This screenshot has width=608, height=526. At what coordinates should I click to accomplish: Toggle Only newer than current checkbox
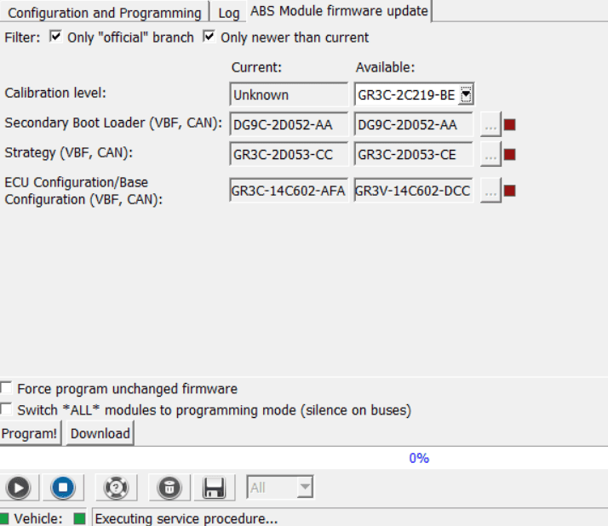209,37
